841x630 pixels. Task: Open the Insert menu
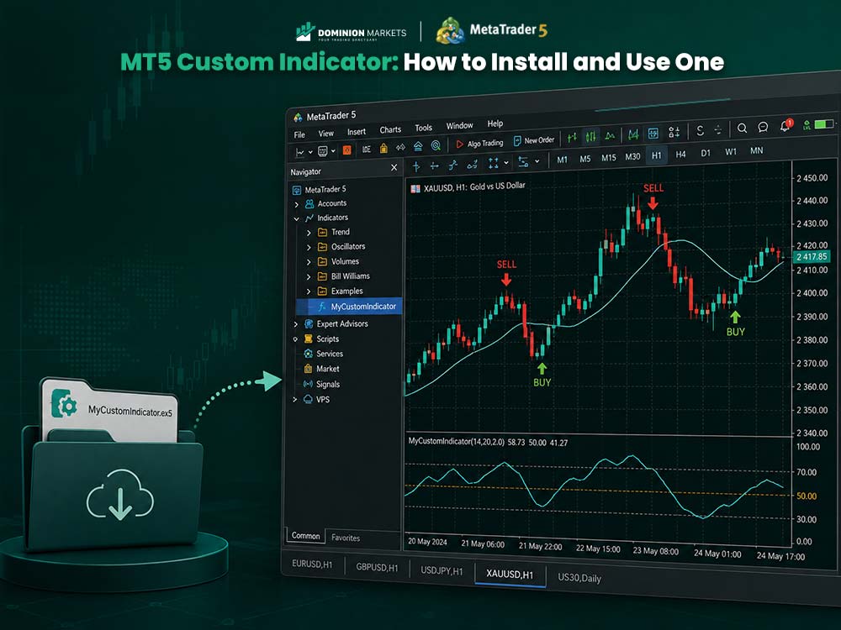[356, 131]
